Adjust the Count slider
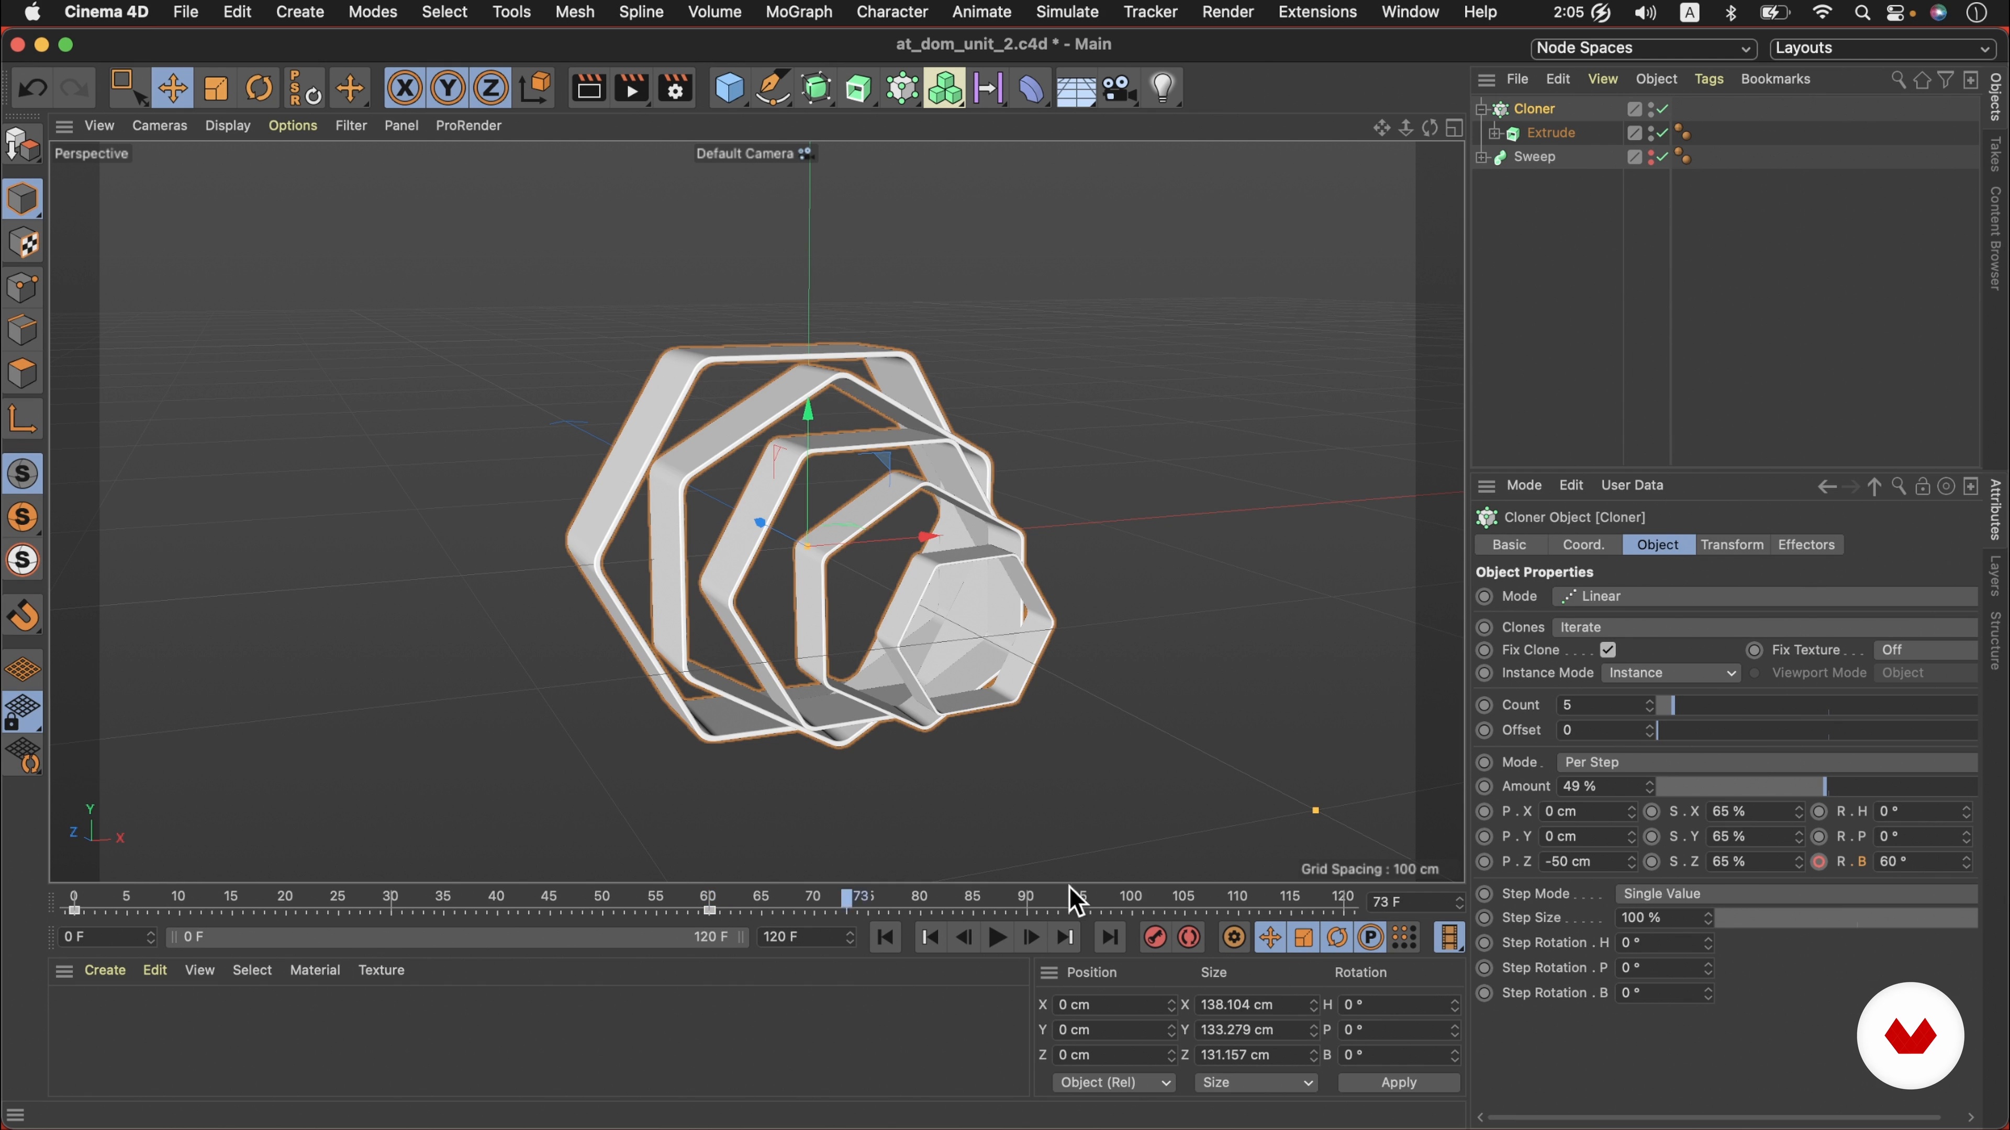 1818,706
